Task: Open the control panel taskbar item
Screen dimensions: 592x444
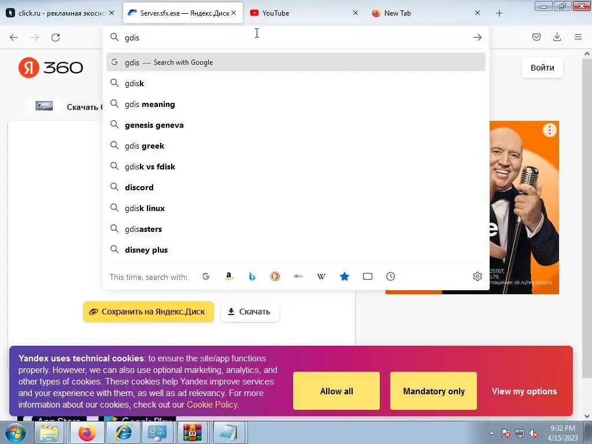Action: click(157, 432)
